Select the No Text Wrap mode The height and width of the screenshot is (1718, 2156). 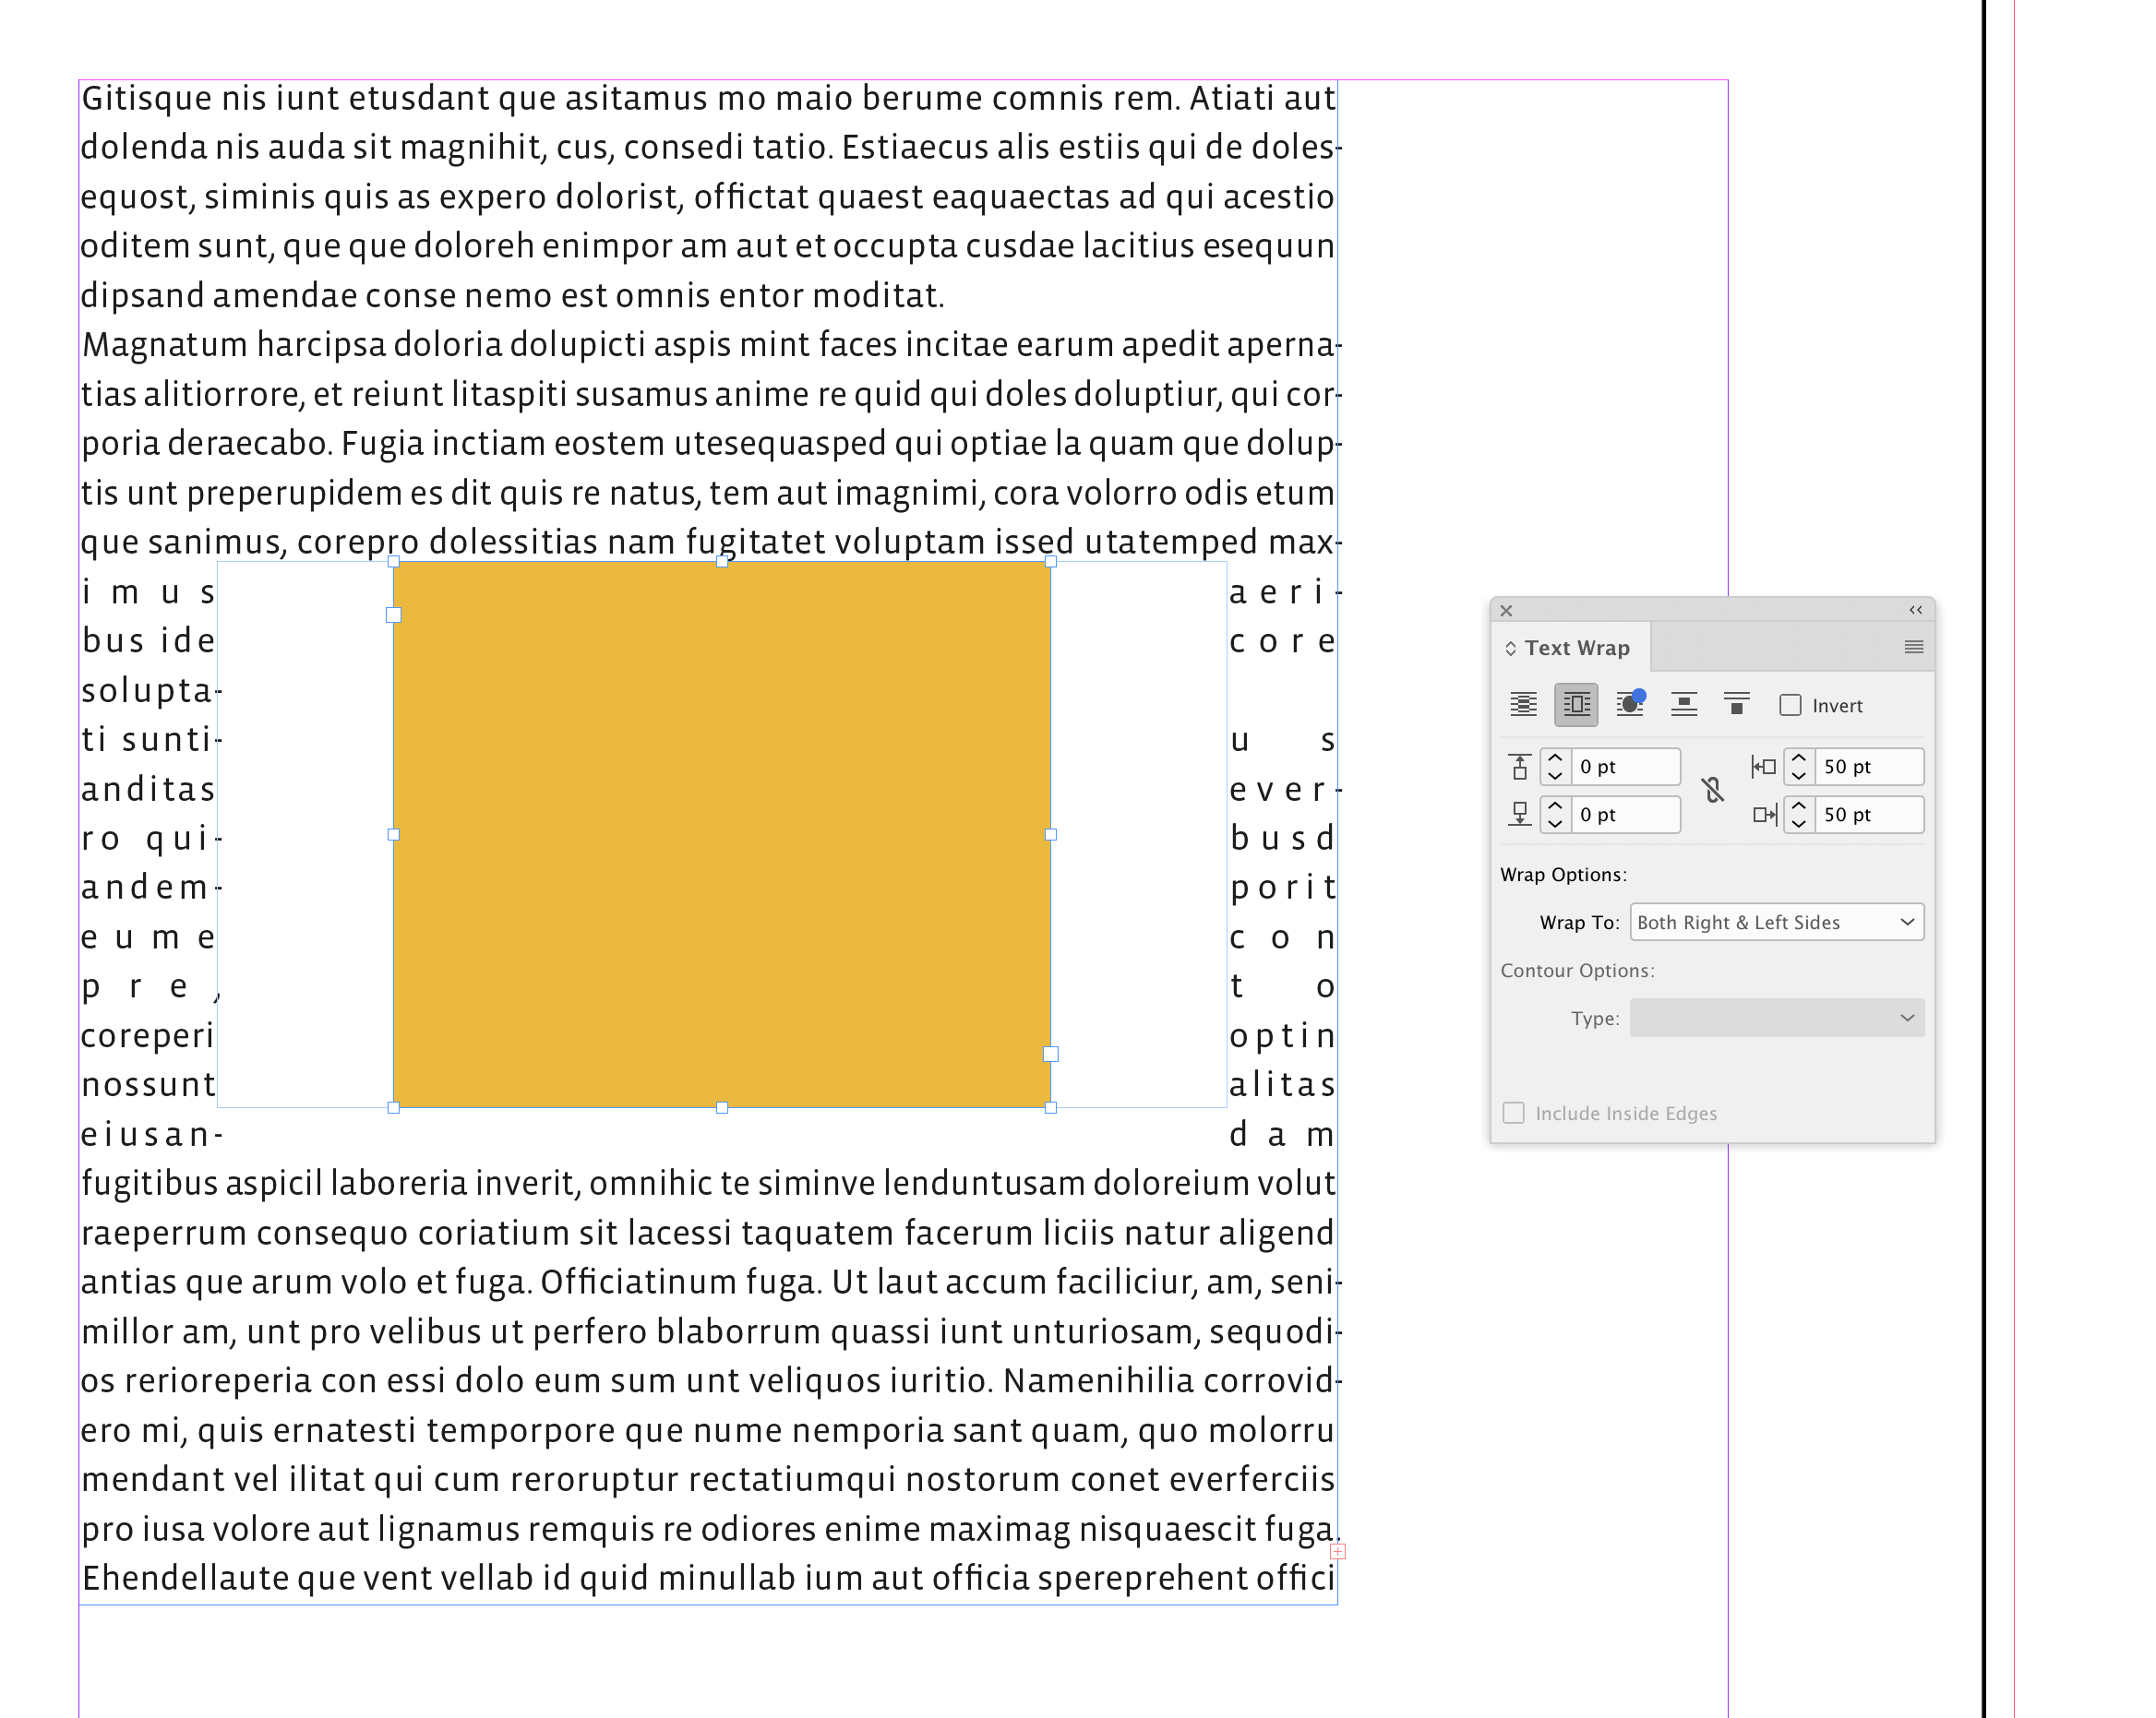tap(1524, 706)
